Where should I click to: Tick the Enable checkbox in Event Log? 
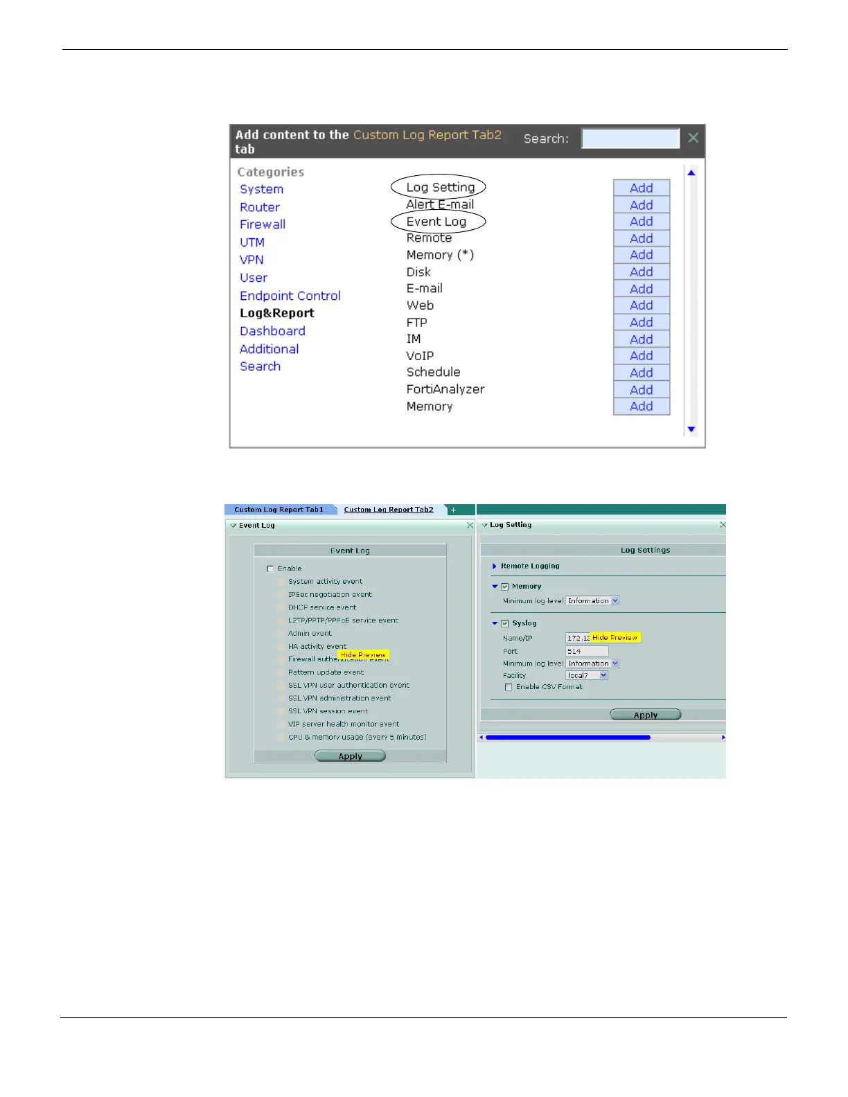(270, 569)
